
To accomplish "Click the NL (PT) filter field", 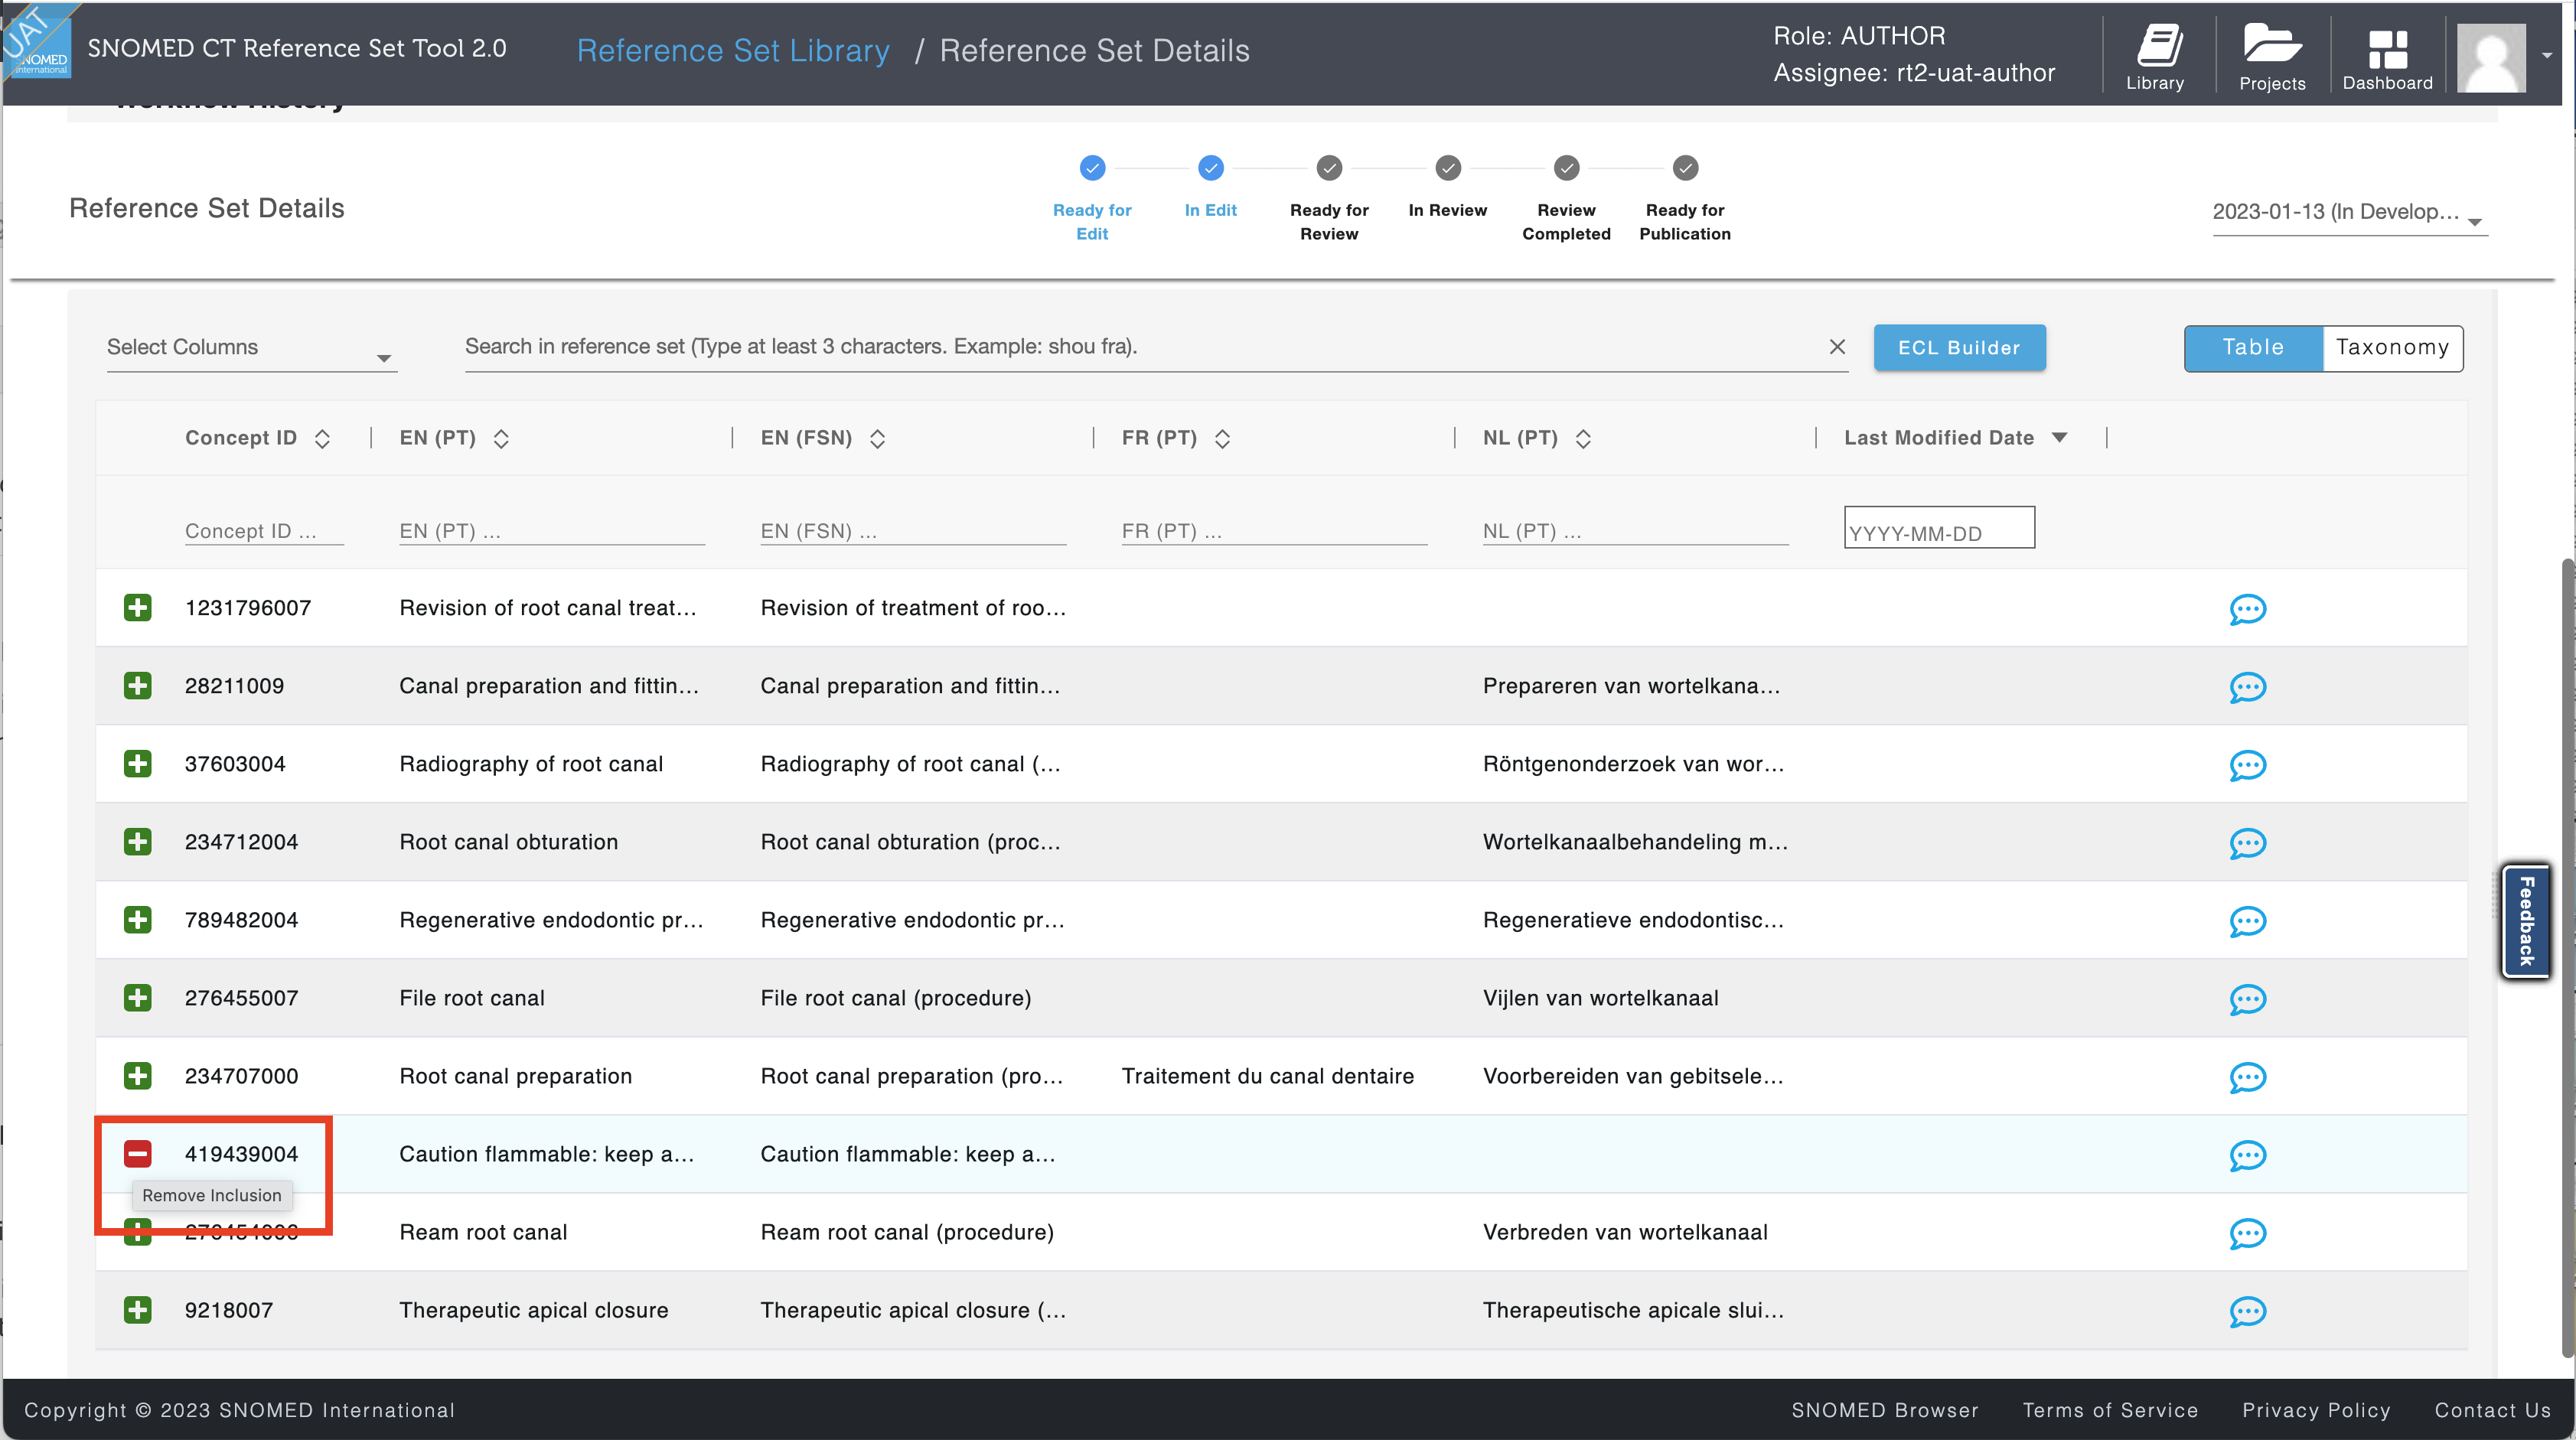I will click(1635, 531).
